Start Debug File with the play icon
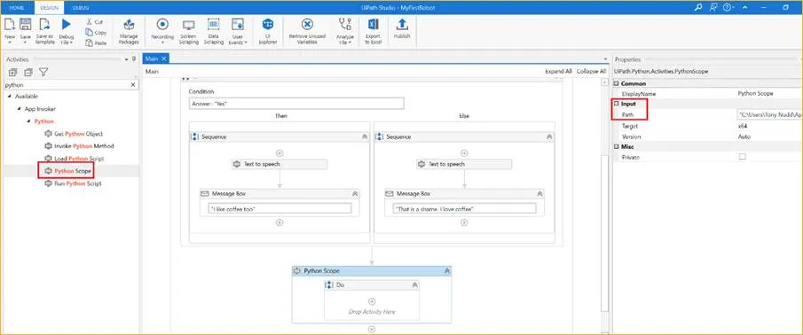This screenshot has width=803, height=335. tap(66, 24)
